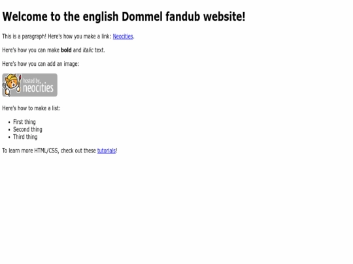
Task: Select the 'Second thing' list item
Action: [x=27, y=130]
